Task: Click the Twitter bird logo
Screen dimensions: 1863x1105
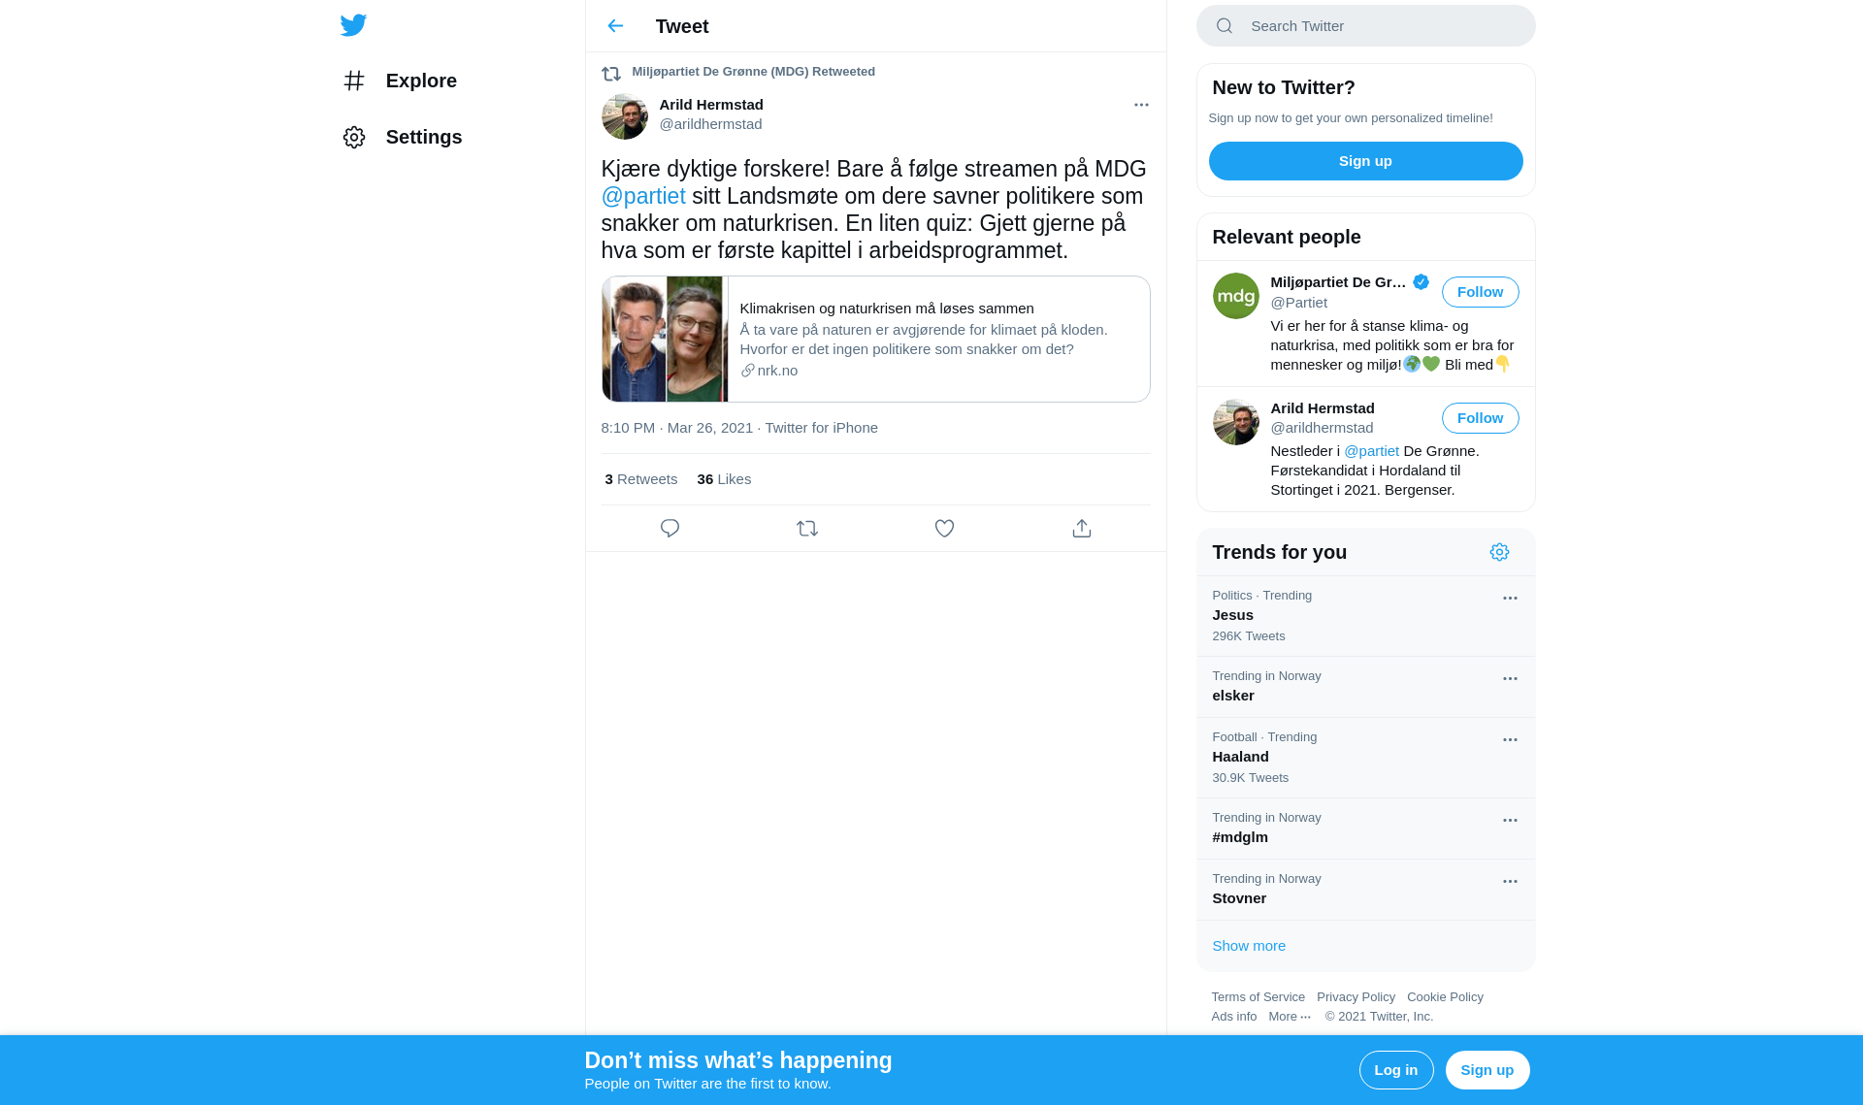Action: pyautogui.click(x=353, y=25)
